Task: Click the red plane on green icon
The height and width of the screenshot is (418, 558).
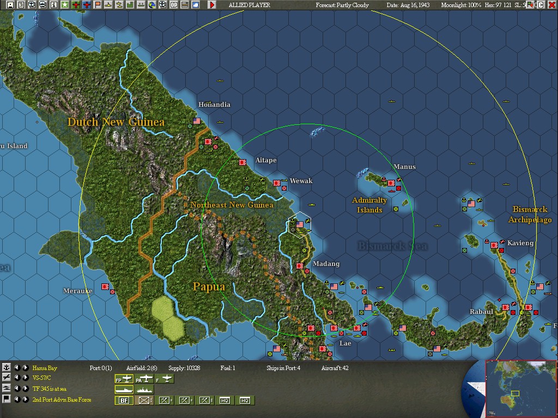Action: point(76,4)
